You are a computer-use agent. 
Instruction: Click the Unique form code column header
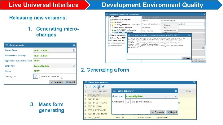pyautogui.click(x=100, y=91)
